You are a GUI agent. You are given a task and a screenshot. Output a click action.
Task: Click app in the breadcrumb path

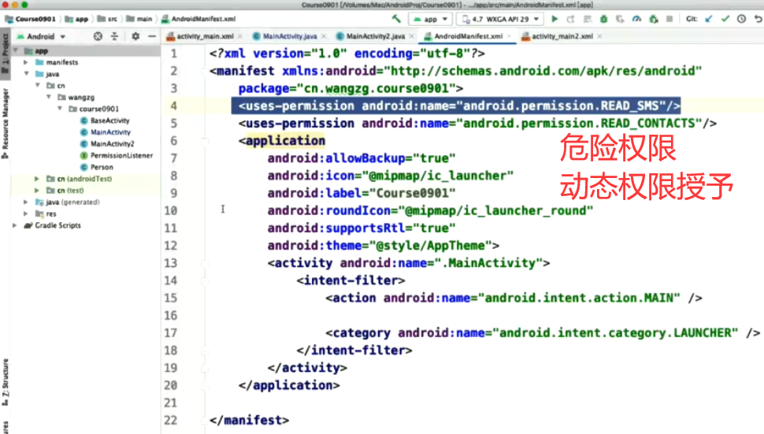[76, 19]
